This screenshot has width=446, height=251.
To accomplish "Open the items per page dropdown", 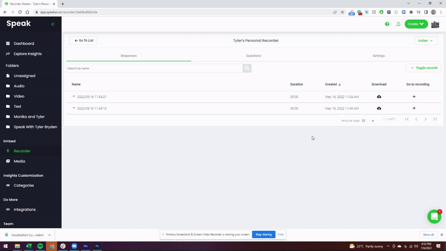I will point(368,120).
